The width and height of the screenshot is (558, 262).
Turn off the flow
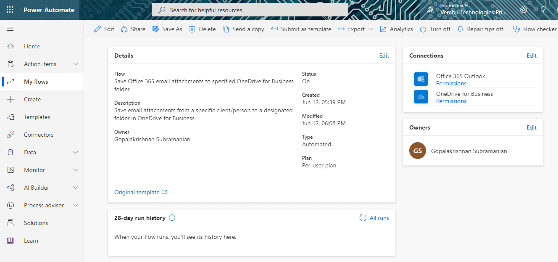435,29
